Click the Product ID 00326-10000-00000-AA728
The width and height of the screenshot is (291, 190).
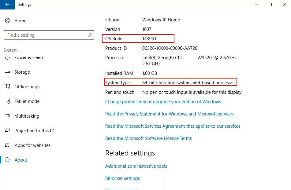pos(170,48)
